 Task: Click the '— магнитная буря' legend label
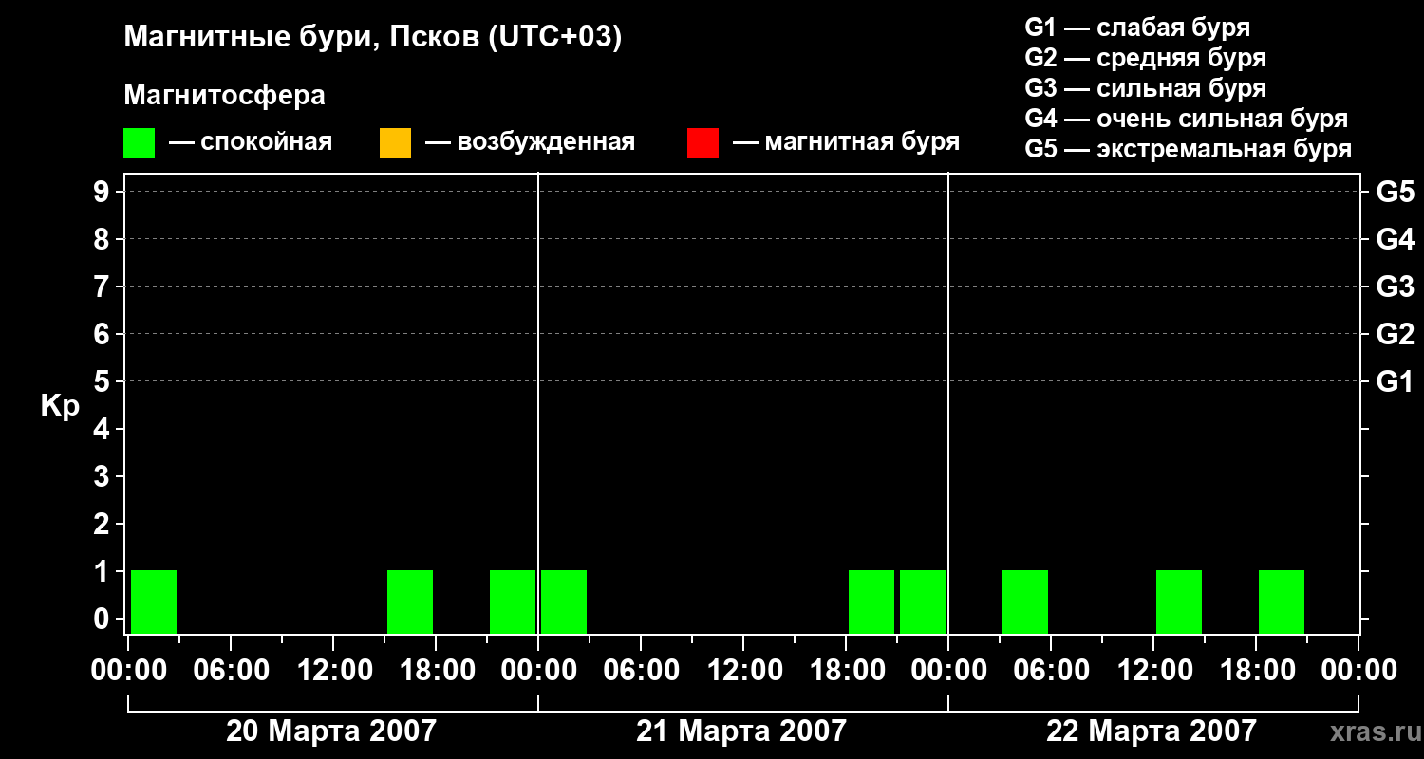click(847, 142)
